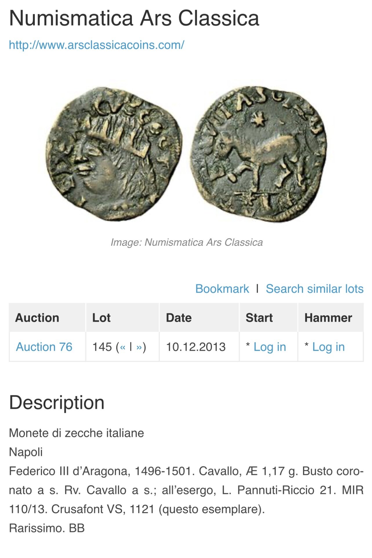Click the 10.12.2013 date cell
This screenshot has width=372, height=558.
pos(196,347)
